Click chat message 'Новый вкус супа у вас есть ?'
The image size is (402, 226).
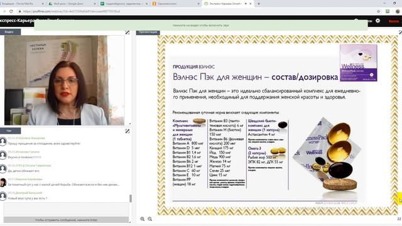click(28, 198)
